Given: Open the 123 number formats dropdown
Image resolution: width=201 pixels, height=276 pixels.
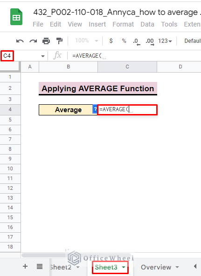Looking at the screenshot, I should [165, 41].
